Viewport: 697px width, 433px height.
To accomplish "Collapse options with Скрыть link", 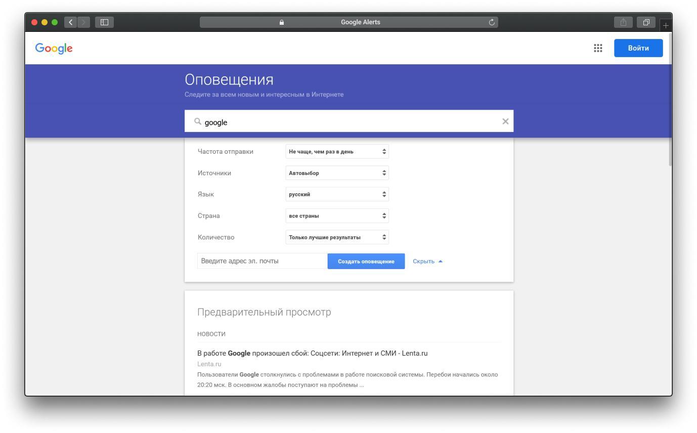I will coord(427,262).
